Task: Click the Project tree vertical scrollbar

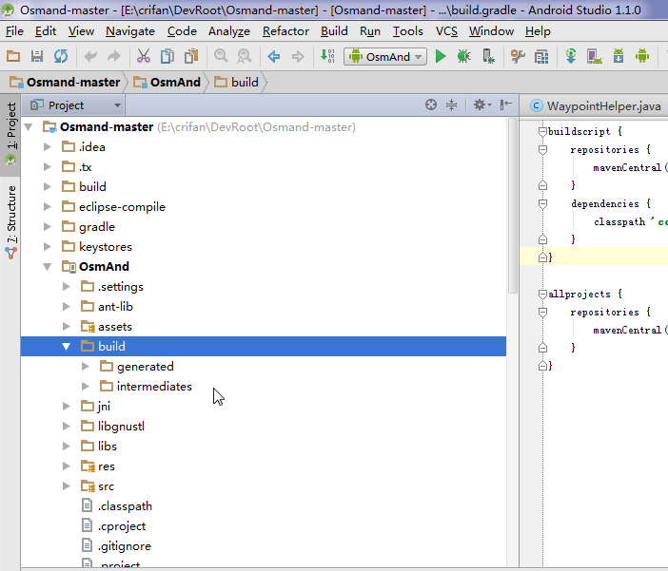Action: point(513,206)
